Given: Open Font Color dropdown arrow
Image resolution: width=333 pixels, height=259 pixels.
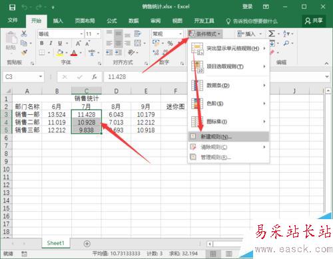Looking at the screenshot, I should tap(81, 53).
